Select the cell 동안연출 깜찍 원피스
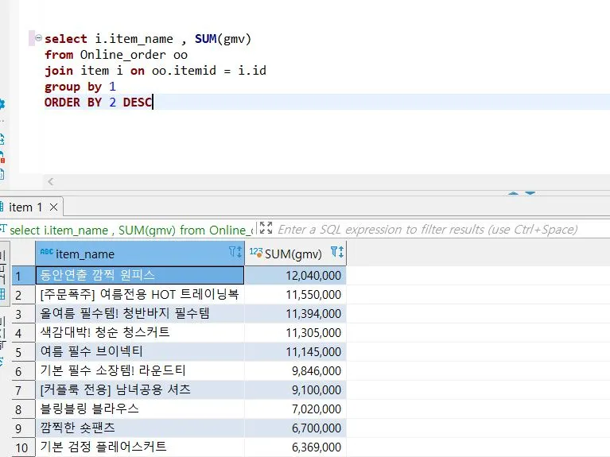 pyautogui.click(x=140, y=275)
